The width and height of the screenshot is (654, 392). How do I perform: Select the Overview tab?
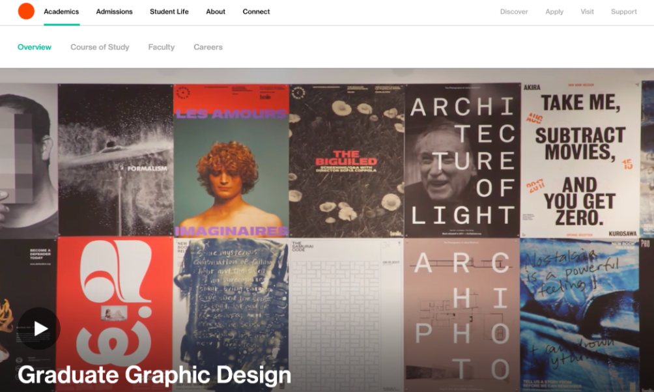tap(35, 47)
